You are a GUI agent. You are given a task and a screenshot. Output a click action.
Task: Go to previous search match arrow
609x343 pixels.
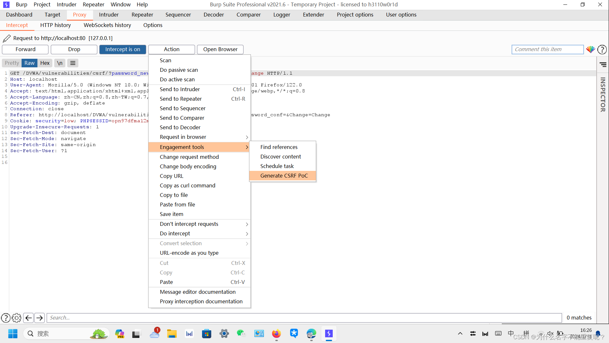click(x=29, y=318)
